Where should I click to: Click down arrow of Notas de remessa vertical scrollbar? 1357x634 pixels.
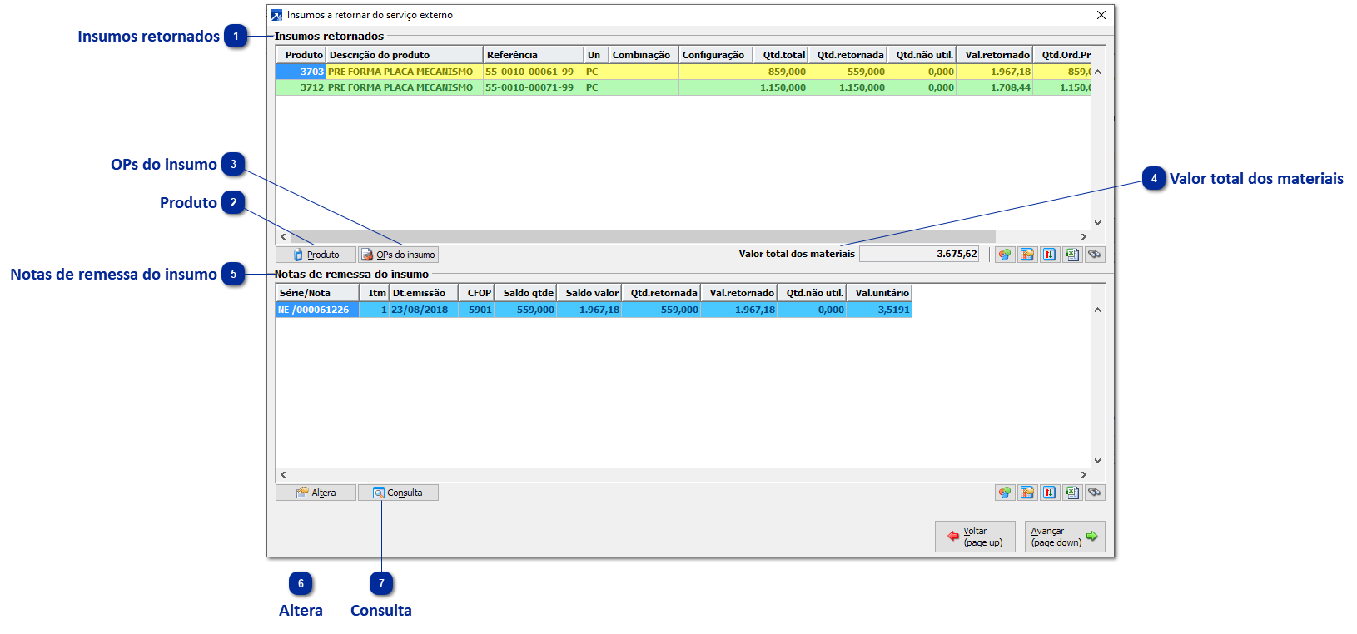pyautogui.click(x=1097, y=460)
